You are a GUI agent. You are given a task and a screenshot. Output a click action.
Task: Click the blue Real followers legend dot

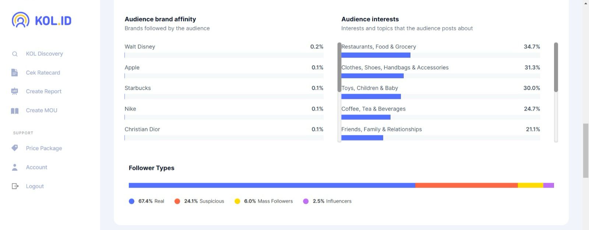click(x=131, y=201)
